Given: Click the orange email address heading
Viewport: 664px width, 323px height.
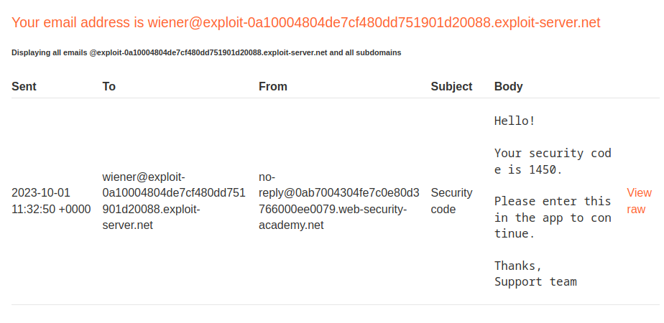Looking at the screenshot, I should click(x=305, y=22).
